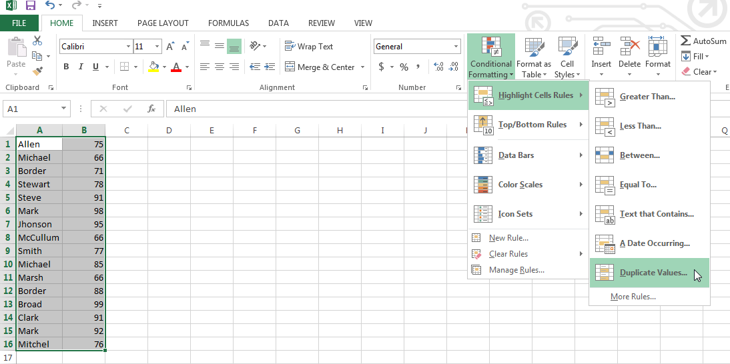The image size is (730, 364).
Task: Select column A header
Action: coord(39,131)
